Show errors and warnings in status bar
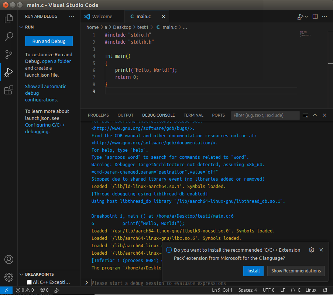This screenshot has width=333, height=295. pyautogui.click(x=25, y=290)
